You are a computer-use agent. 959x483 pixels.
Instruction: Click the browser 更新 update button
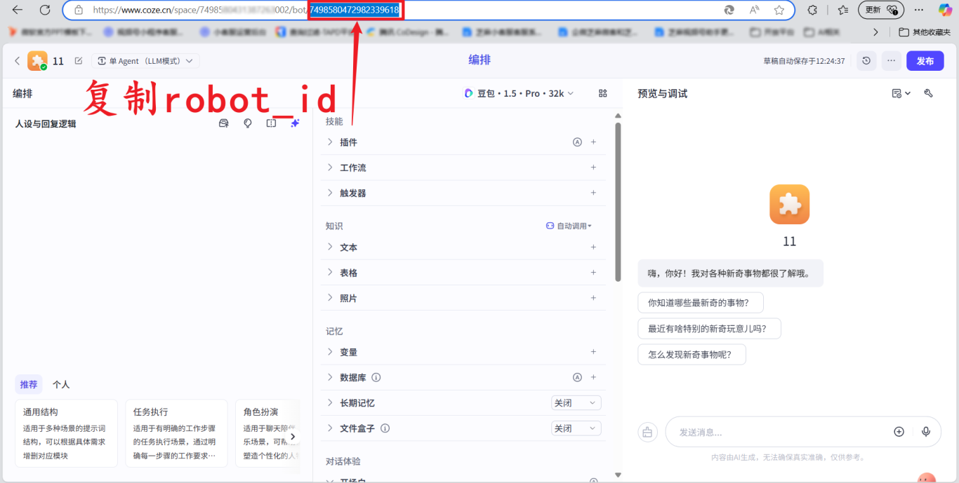[x=881, y=10]
